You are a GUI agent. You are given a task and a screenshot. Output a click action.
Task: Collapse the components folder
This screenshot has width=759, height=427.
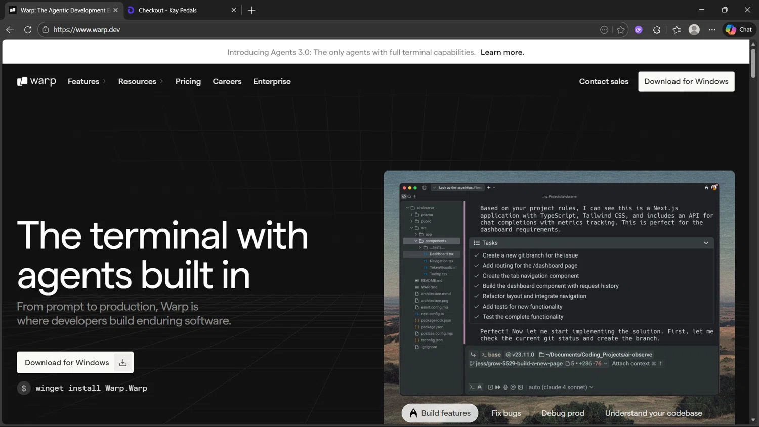tap(416, 241)
